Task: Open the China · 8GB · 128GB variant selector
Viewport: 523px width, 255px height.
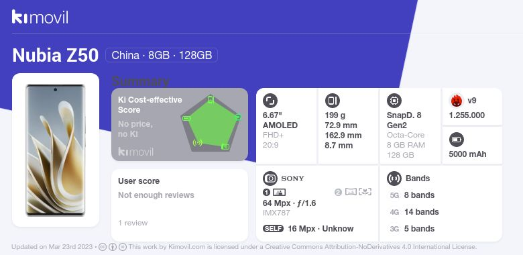Action: [x=162, y=55]
